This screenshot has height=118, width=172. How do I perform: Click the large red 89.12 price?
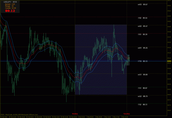(10, 11)
